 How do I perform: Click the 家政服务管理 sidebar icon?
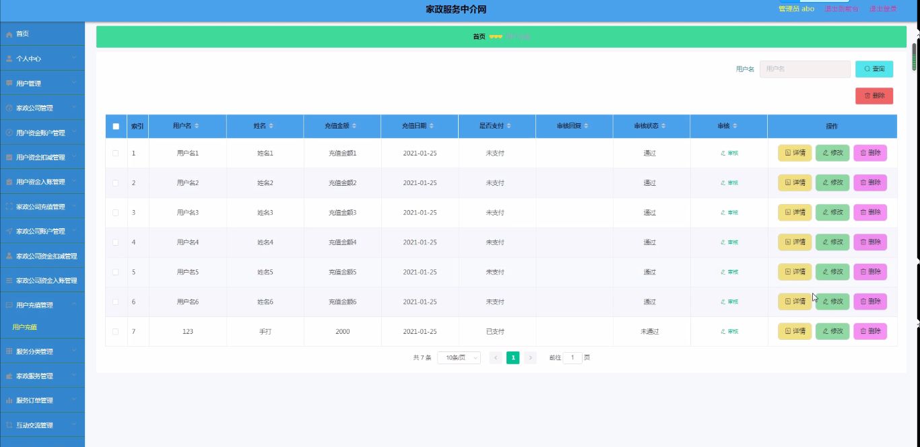click(x=9, y=376)
